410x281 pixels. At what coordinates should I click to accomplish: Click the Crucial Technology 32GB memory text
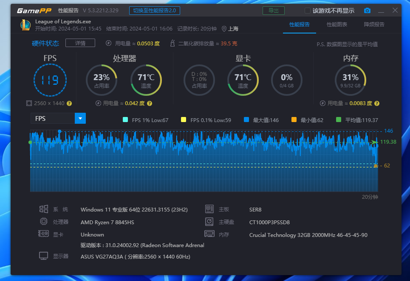(308, 235)
